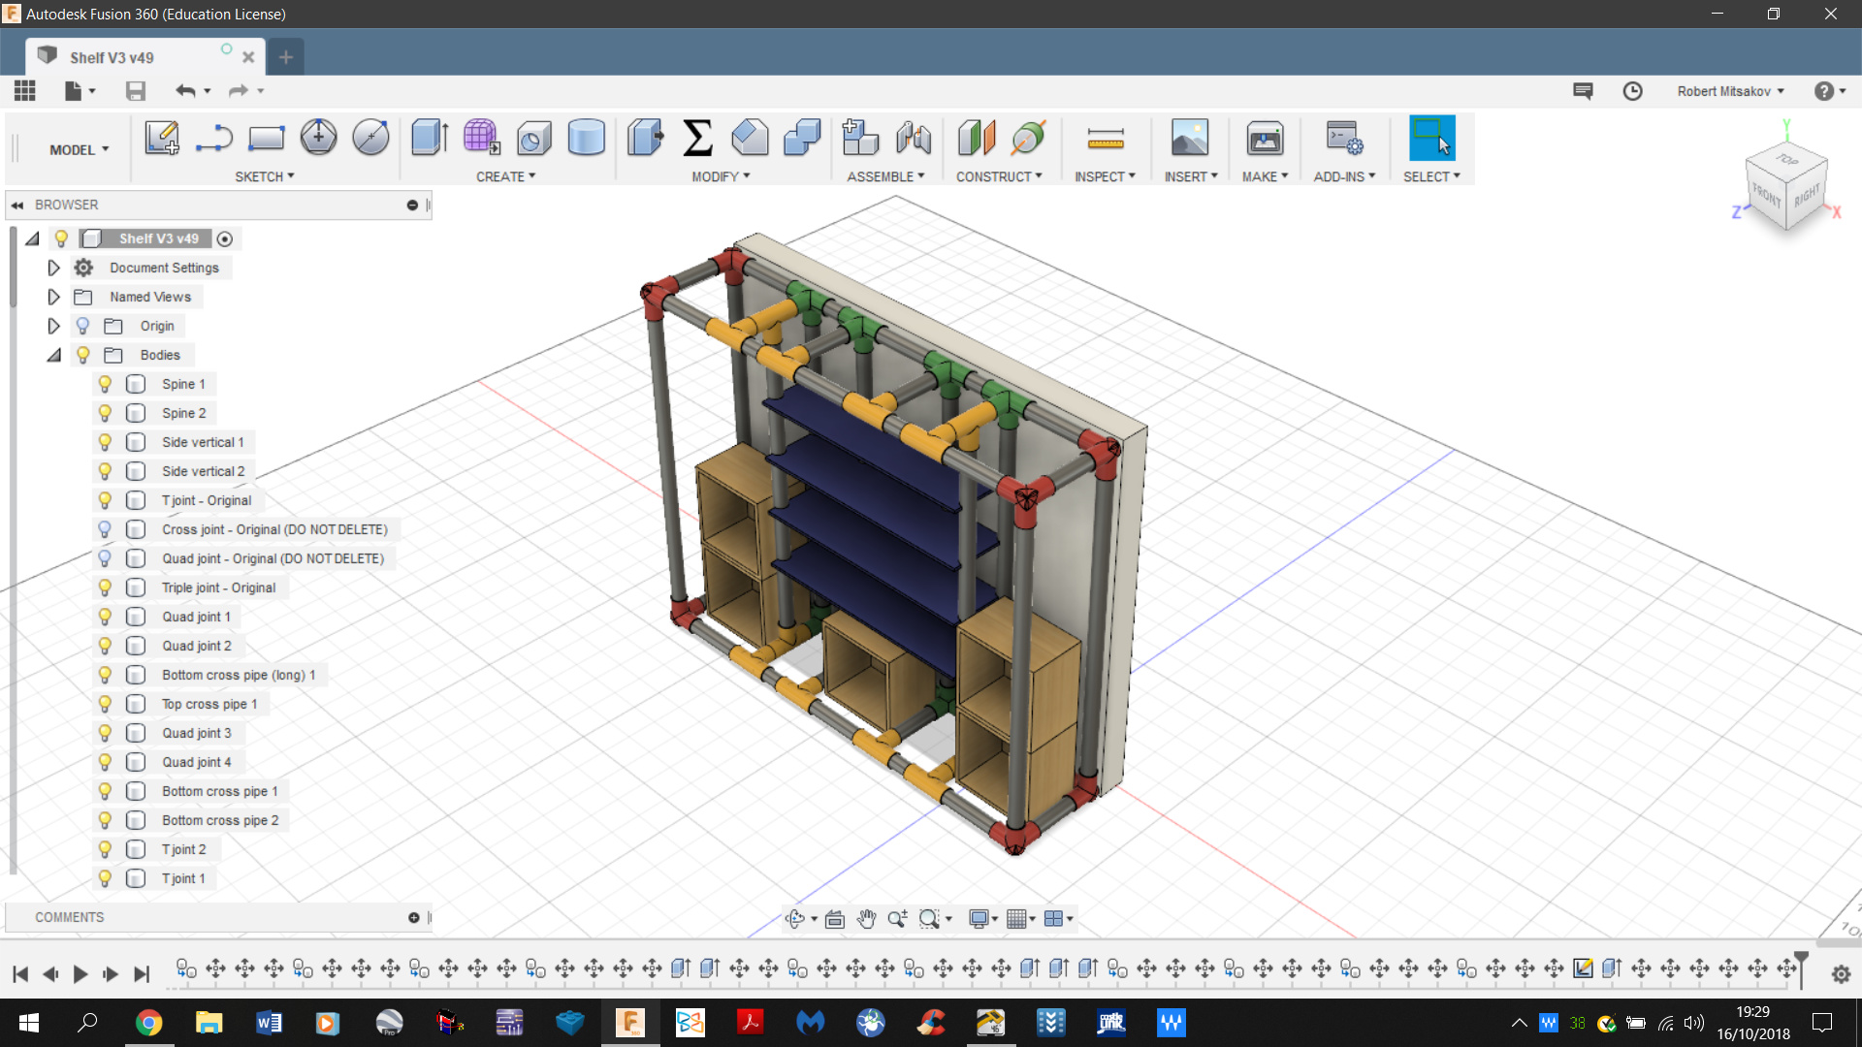Image resolution: width=1862 pixels, height=1047 pixels.
Task: Expand the COMMENTS panel
Action: [x=414, y=917]
